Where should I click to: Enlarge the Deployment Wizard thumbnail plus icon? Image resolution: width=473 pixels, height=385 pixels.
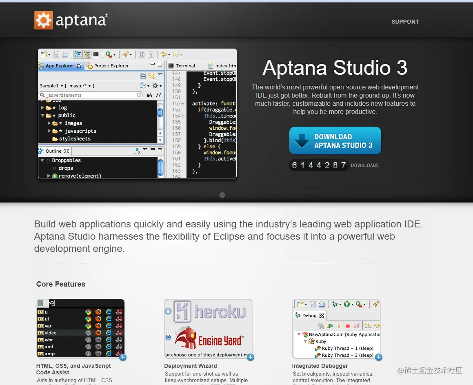(x=251, y=357)
